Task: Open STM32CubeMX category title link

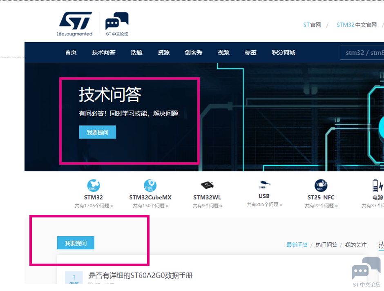Action: [150, 197]
